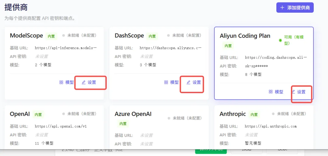Click the dashscope.aliyuncs URL on DashScope
Viewport: 328px width, 156px height.
coord(171,48)
